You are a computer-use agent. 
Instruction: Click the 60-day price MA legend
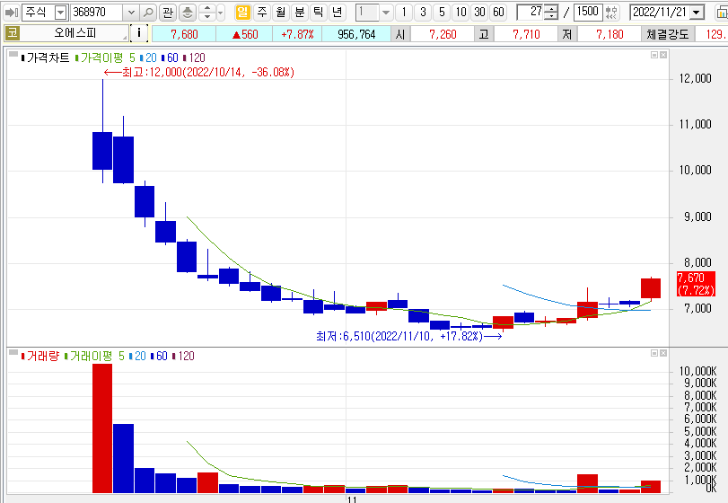[x=170, y=57]
